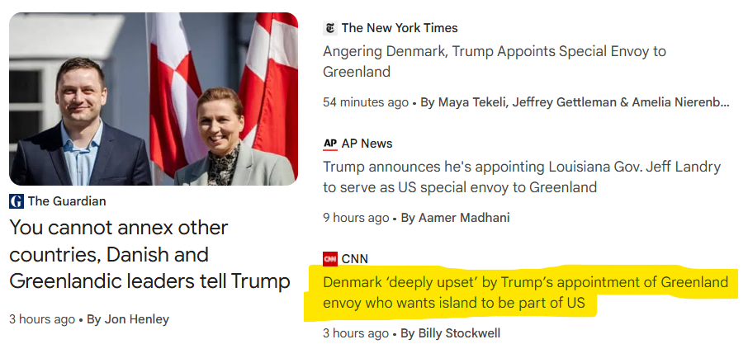
Task: Click the '54 minutes ago' timestamp
Action: 366,102
